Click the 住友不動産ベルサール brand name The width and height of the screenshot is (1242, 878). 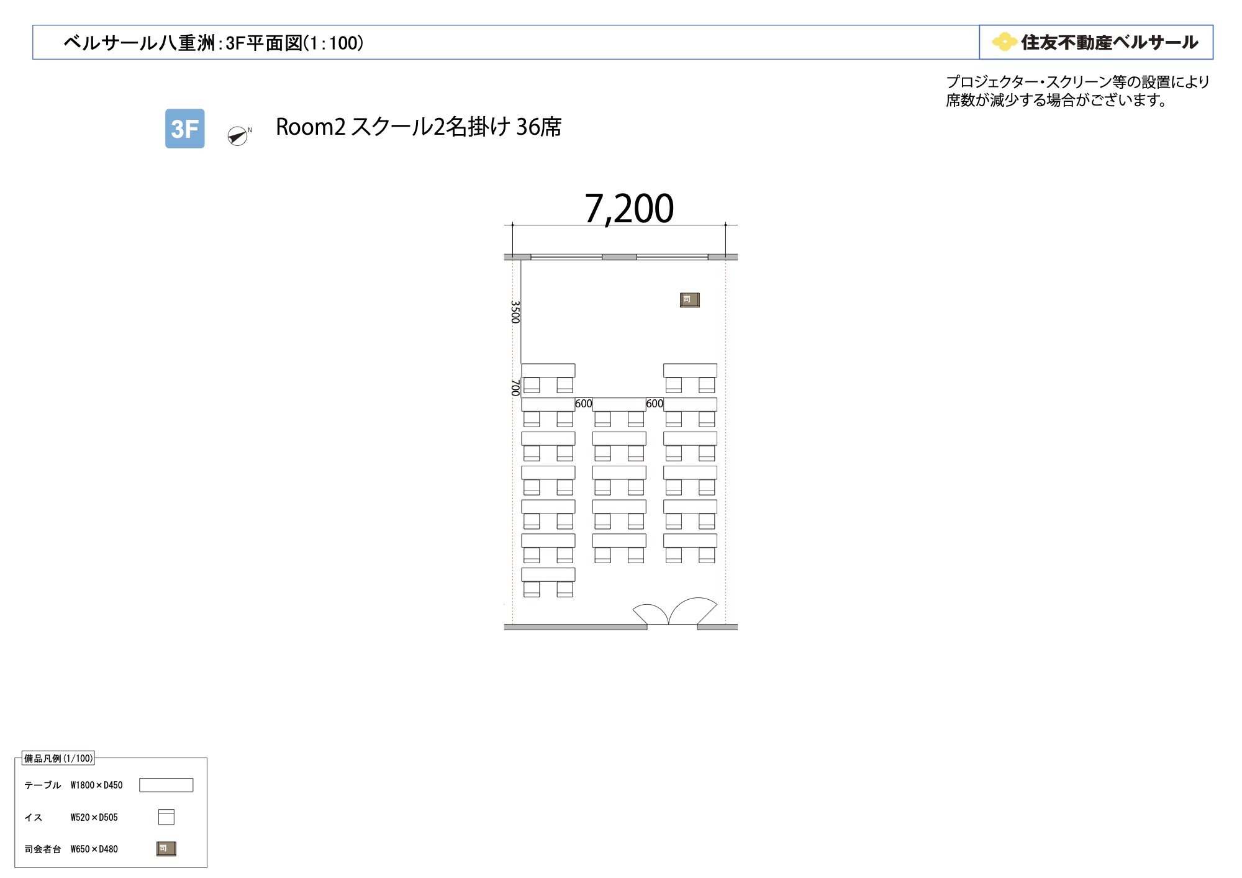1110,42
